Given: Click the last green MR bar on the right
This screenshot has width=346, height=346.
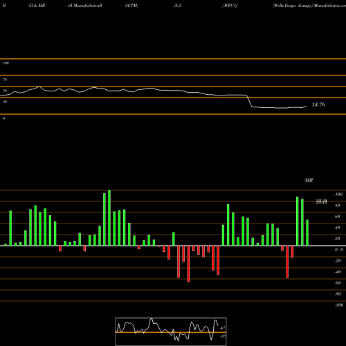Looking at the screenshot, I should click(x=307, y=233).
